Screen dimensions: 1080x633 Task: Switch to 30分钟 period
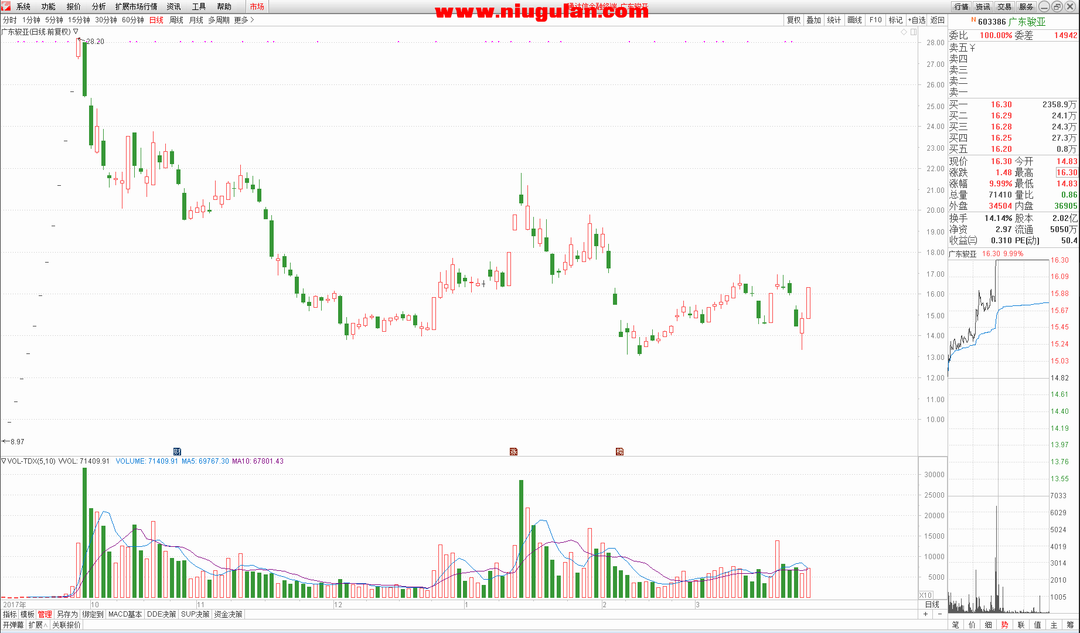click(106, 20)
